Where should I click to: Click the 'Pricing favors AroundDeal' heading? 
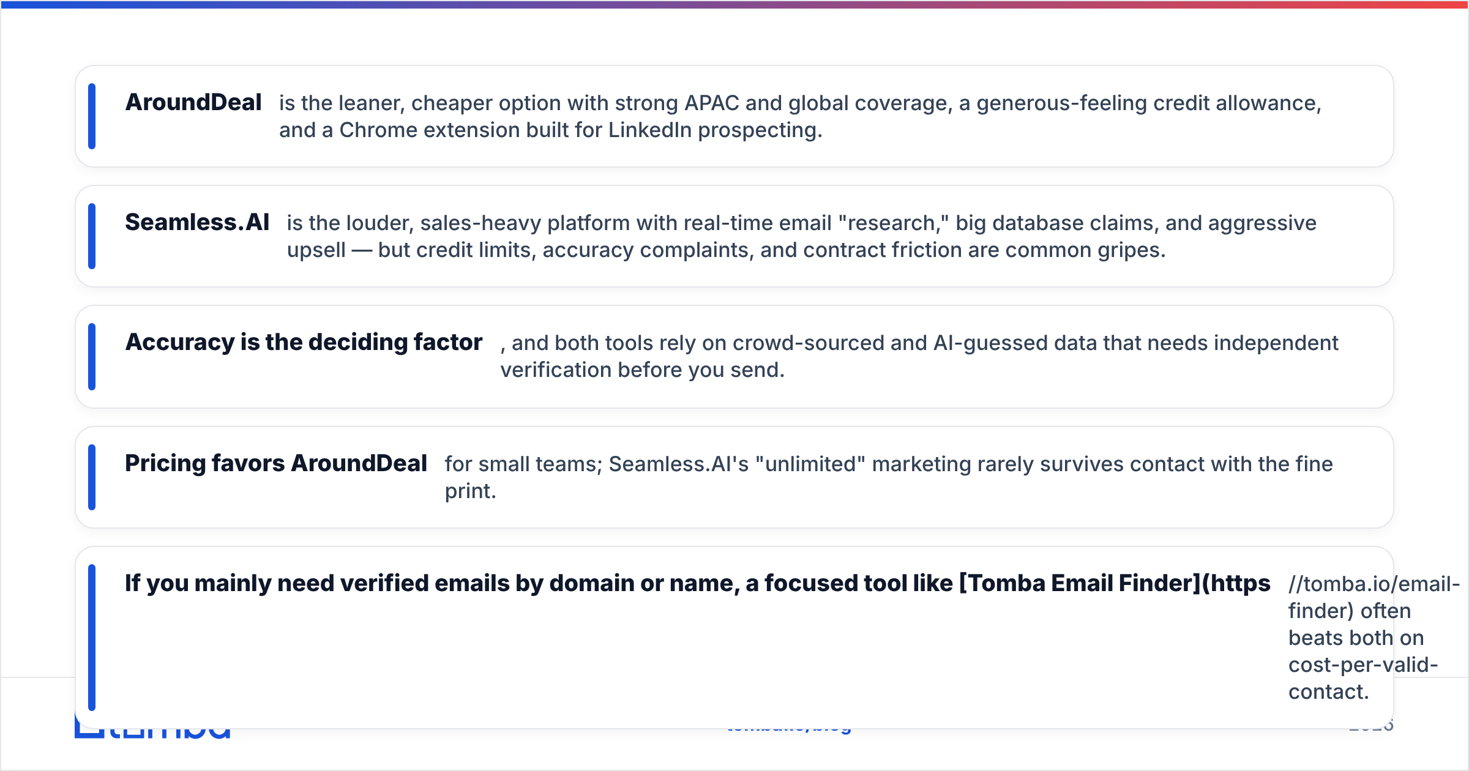point(276,463)
